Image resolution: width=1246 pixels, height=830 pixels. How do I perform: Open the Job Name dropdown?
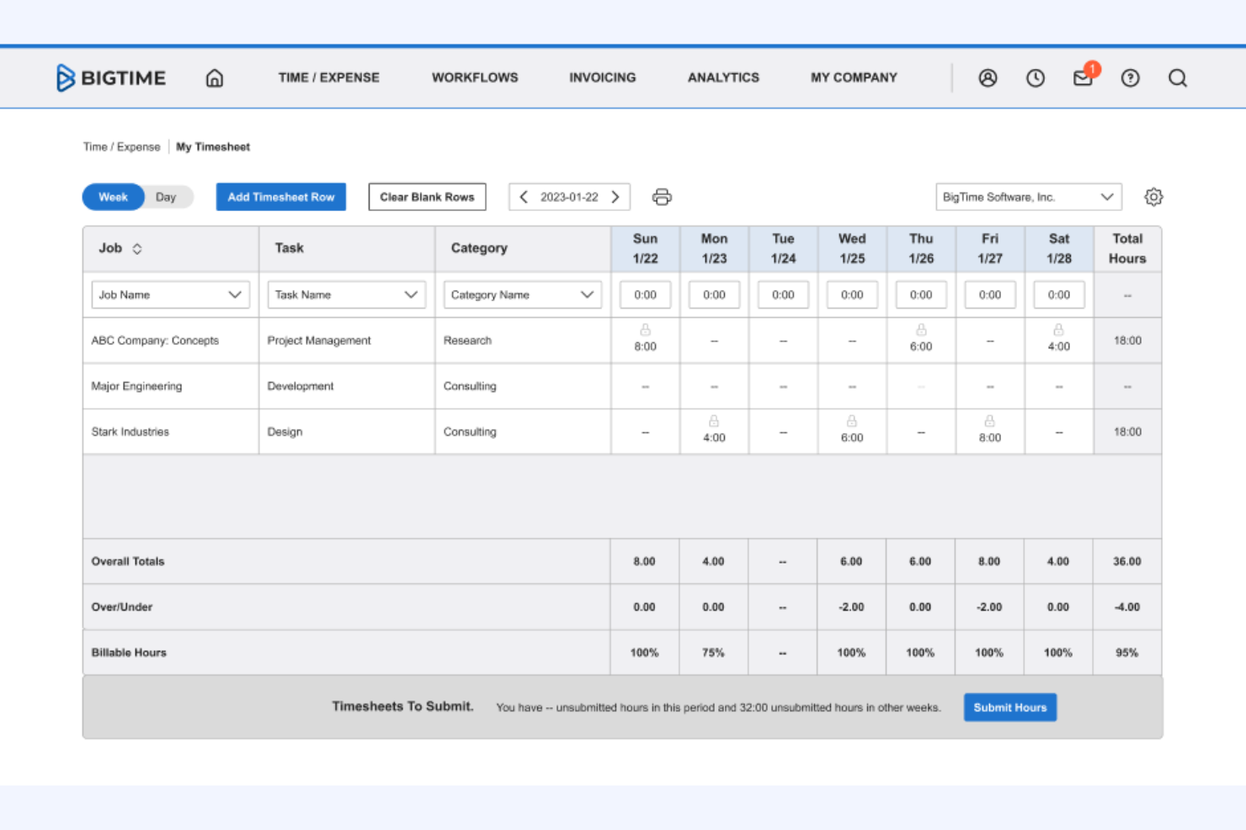170,294
